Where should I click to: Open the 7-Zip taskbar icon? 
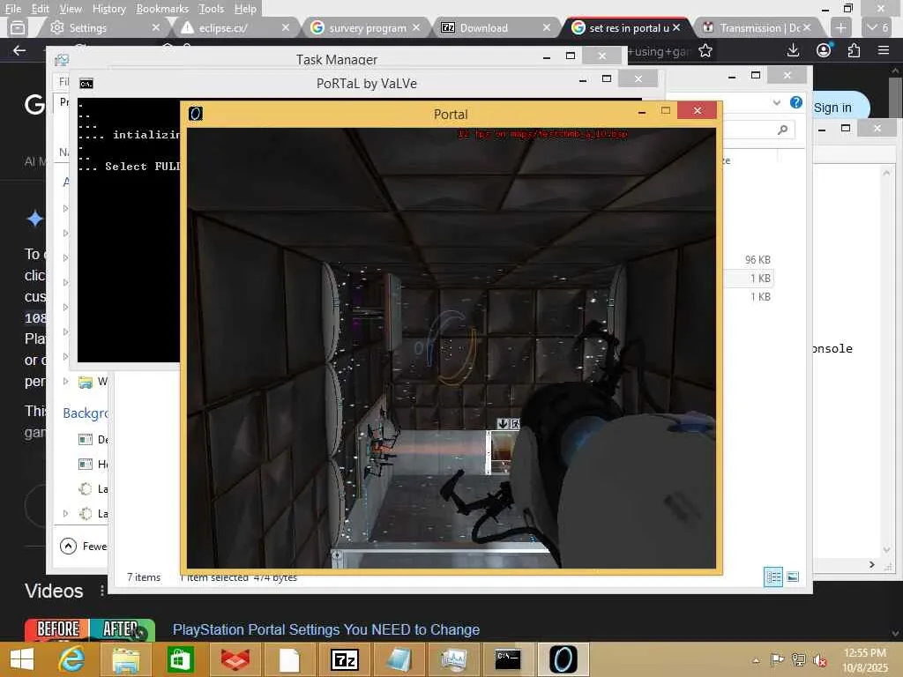pos(345,659)
